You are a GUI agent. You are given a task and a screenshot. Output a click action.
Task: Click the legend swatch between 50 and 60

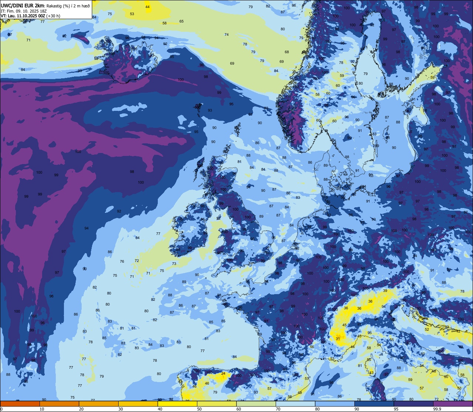pos(217,404)
